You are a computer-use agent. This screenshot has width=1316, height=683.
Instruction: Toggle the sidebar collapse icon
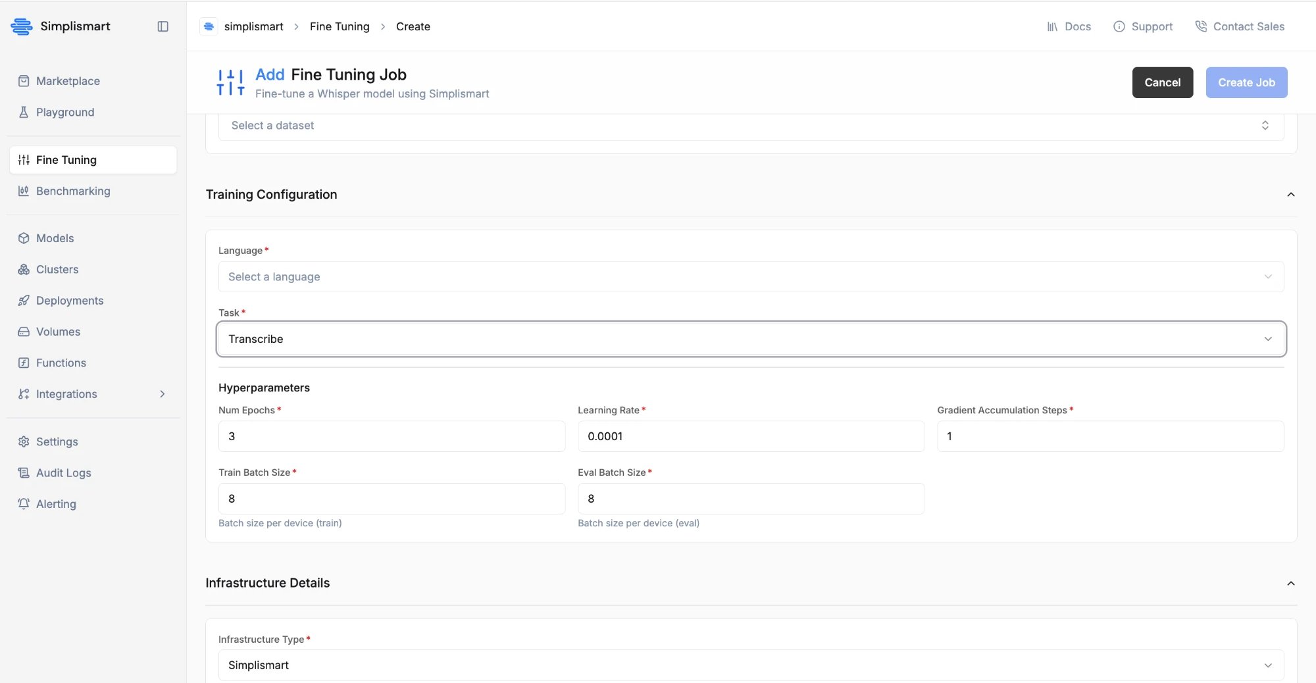point(163,26)
